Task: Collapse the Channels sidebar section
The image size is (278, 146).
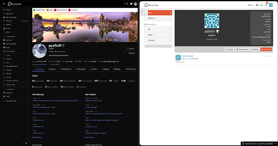Action: coord(9,89)
